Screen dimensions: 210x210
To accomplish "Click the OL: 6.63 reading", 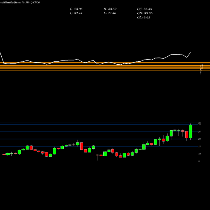I will (x=144, y=18).
